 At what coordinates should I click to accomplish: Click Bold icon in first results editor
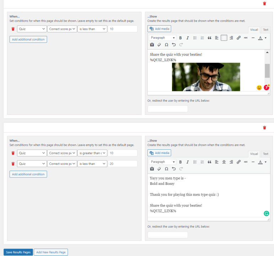pos(180,38)
